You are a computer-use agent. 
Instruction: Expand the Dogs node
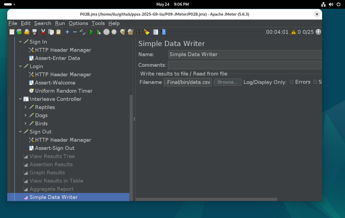26,115
